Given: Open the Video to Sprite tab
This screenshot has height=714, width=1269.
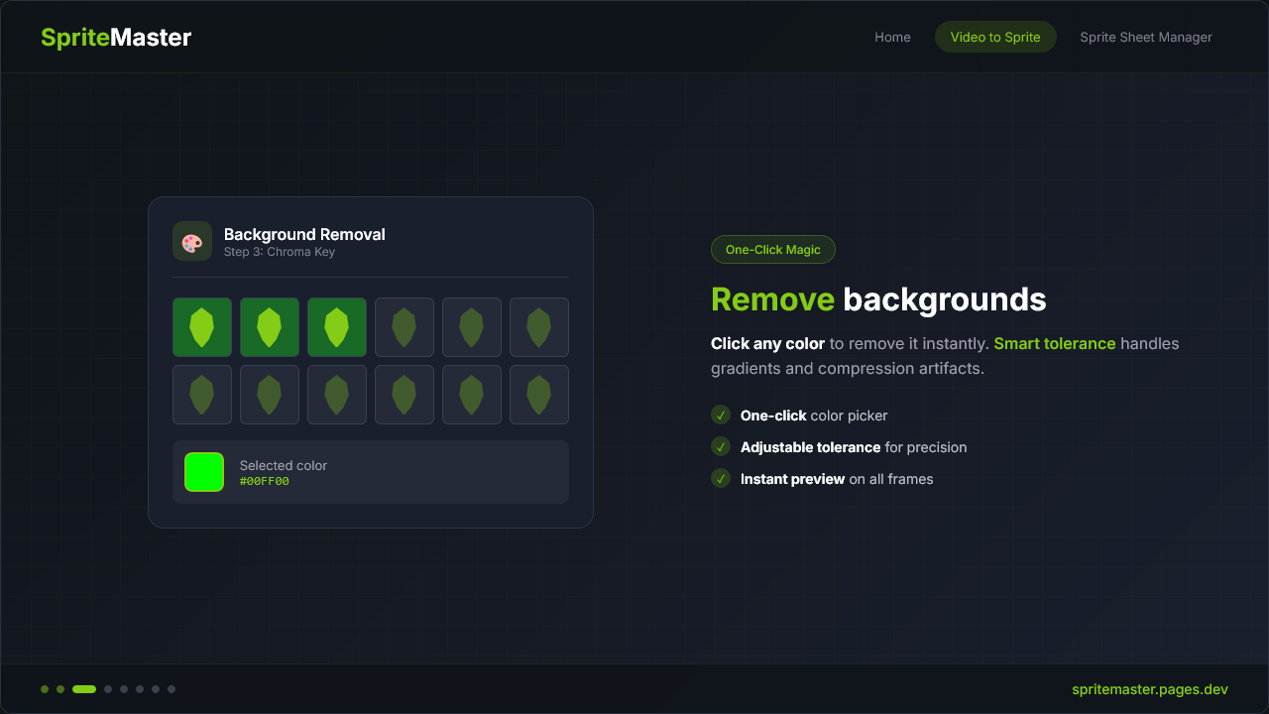Looking at the screenshot, I should tap(995, 37).
